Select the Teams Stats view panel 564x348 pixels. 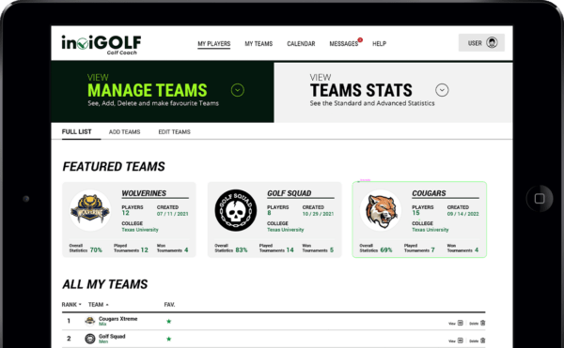[x=393, y=93]
